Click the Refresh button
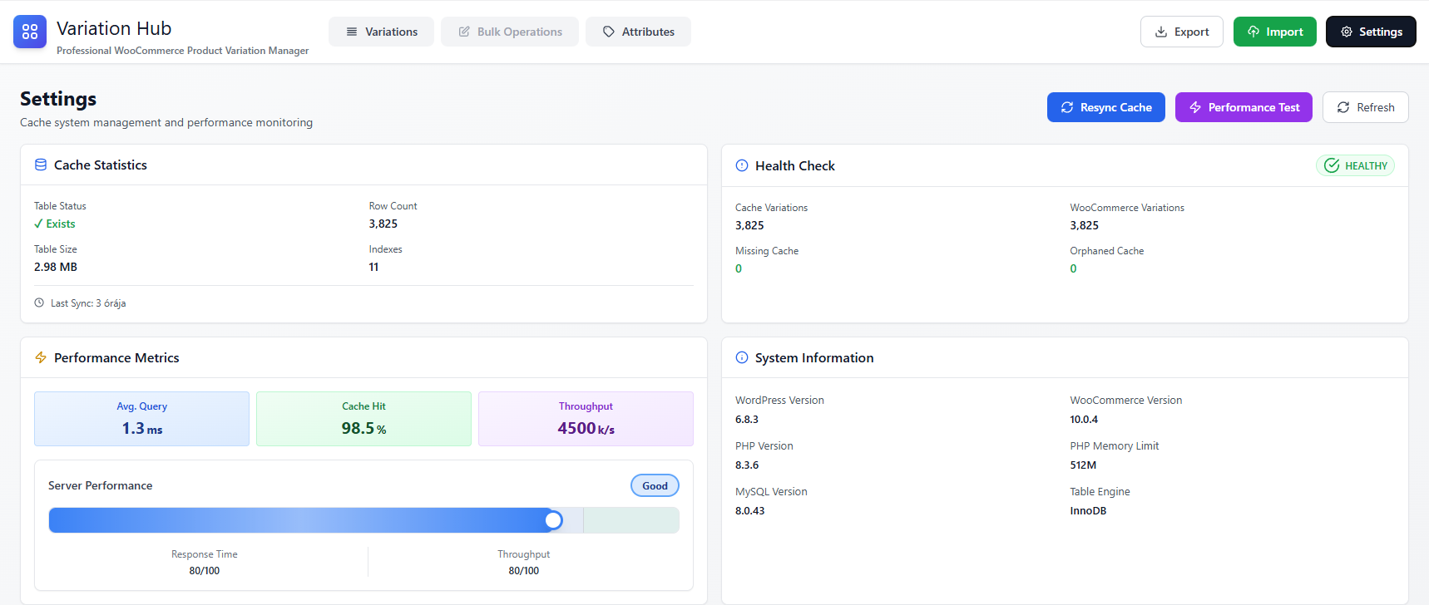Image resolution: width=1429 pixels, height=605 pixels. [1365, 107]
